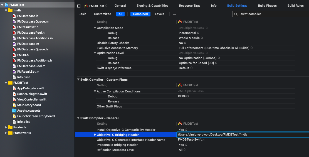Click the fmdb yellow folder icon
The image size is (309, 157).
point(10,10)
